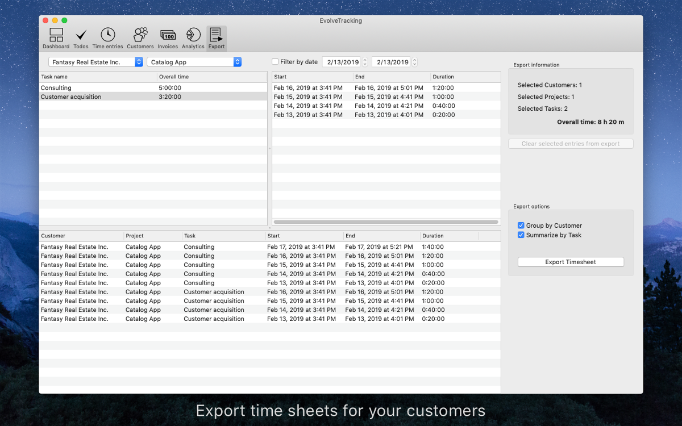The image size is (682, 426).
Task: Uncheck Group by Customer option
Action: [521, 225]
